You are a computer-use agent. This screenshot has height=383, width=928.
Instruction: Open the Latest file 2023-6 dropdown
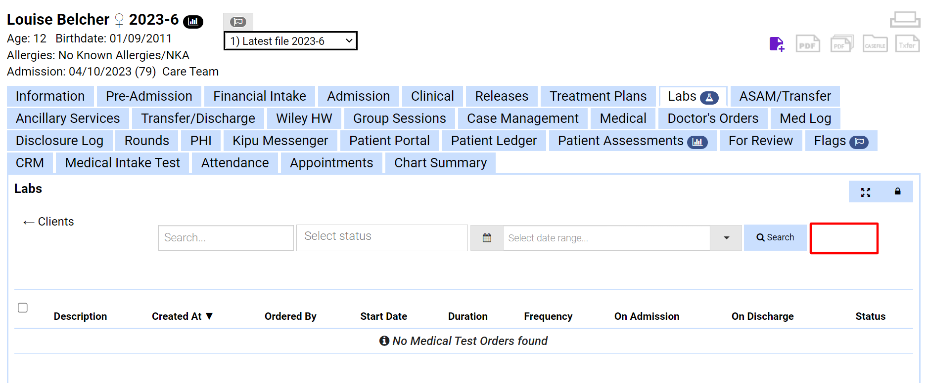pos(290,41)
